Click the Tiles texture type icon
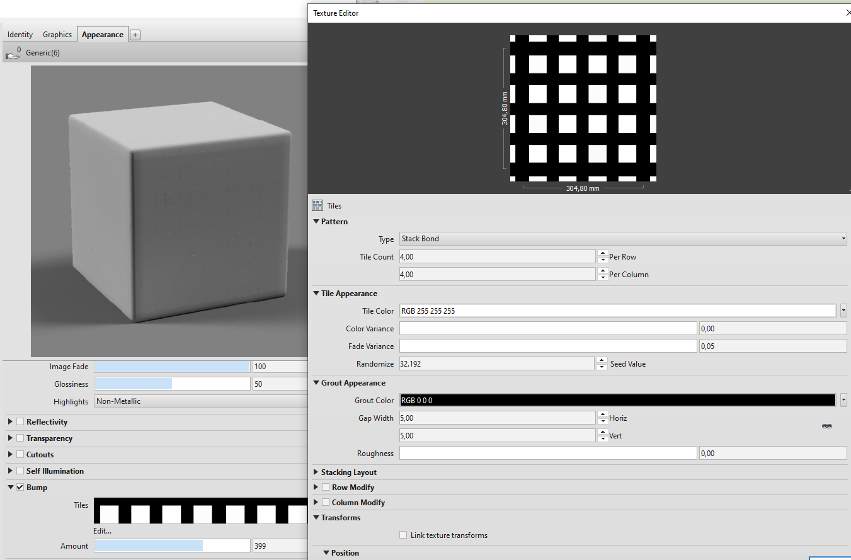Viewport: 851px width, 560px height. pos(317,205)
